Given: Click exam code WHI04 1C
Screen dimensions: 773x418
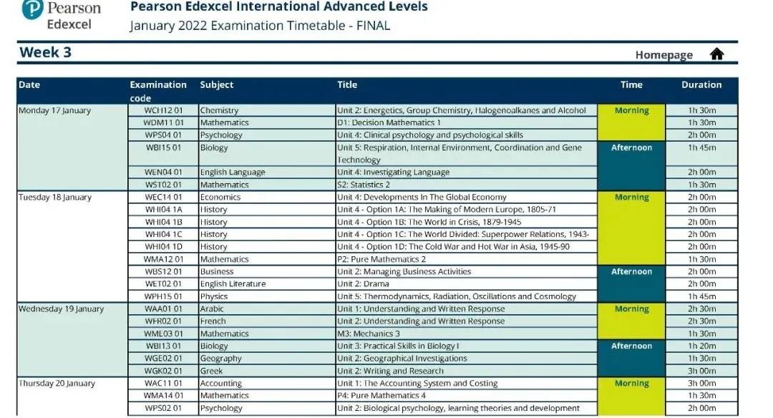Looking at the screenshot, I should tap(163, 234).
